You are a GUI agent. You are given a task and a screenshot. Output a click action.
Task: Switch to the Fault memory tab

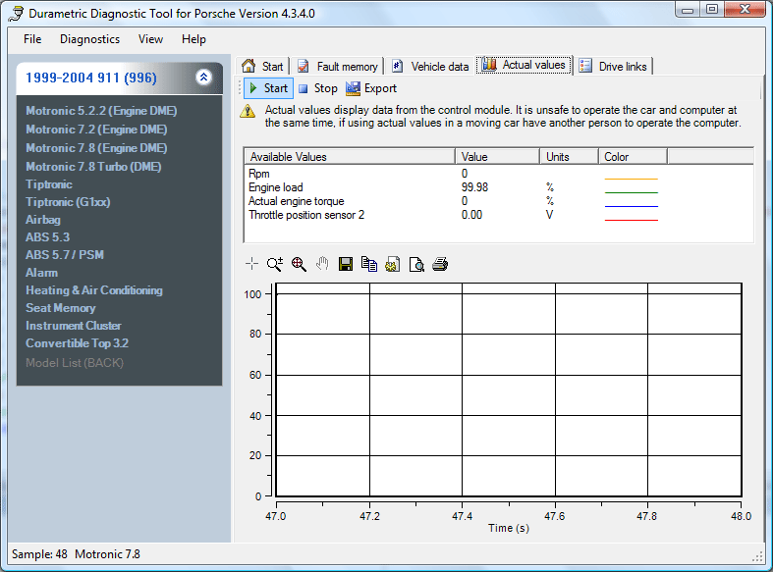pyautogui.click(x=338, y=67)
